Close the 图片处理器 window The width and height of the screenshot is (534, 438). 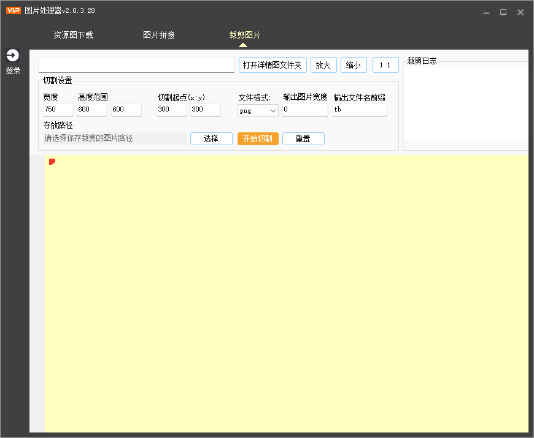coord(520,12)
